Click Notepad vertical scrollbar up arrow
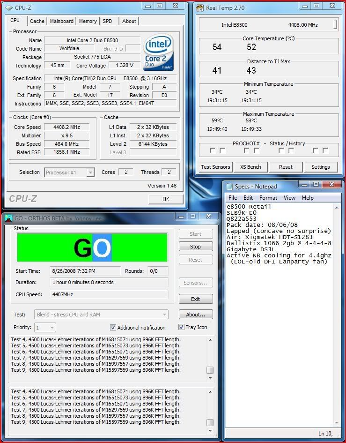Viewport: 346px width, 443px height. click(337, 208)
